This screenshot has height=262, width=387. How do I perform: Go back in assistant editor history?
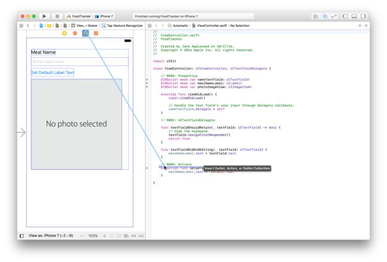(x=156, y=26)
